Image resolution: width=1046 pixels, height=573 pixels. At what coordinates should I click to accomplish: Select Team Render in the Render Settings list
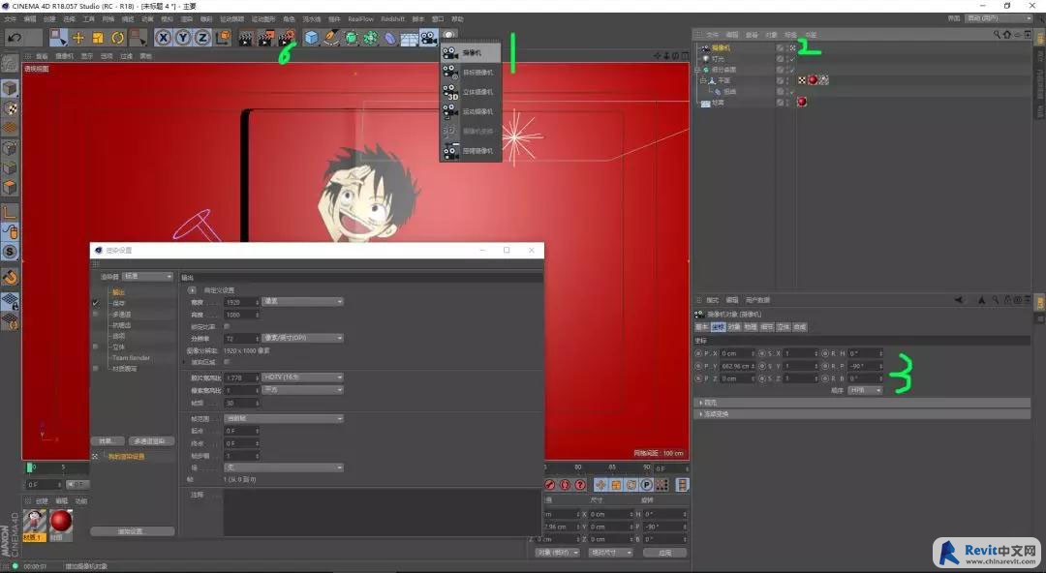point(131,357)
